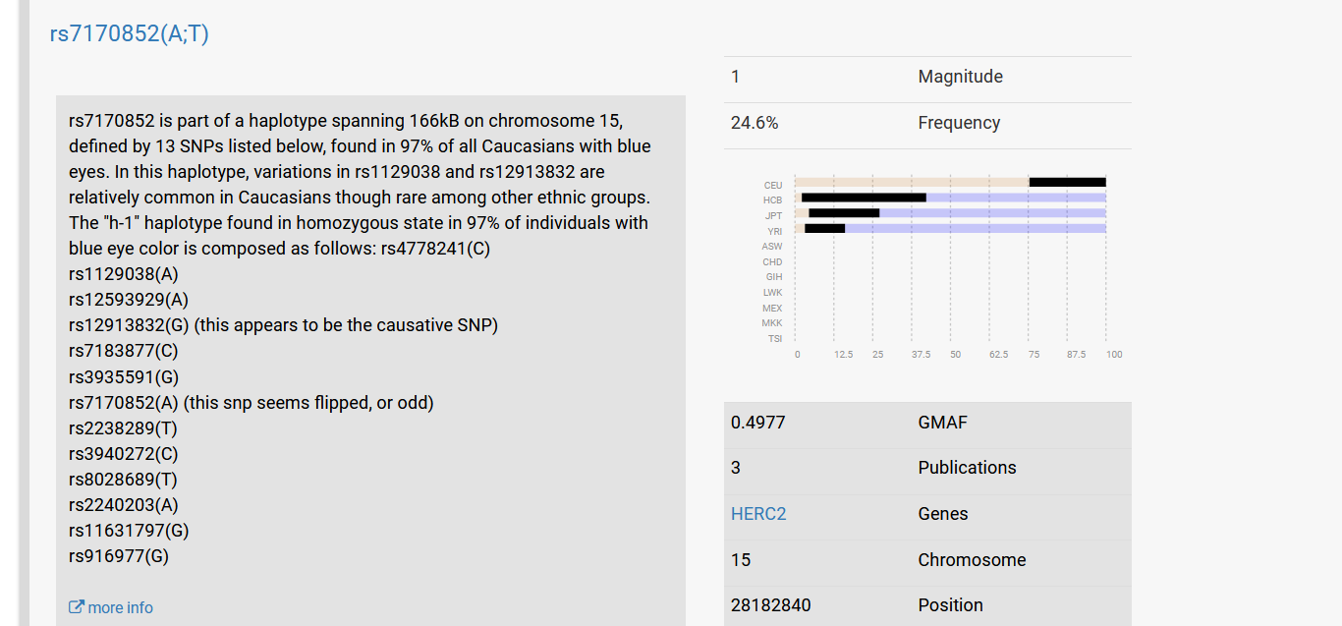Click the rs7170852(A) flipped snp line
This screenshot has width=1342, height=626.
pyautogui.click(x=251, y=403)
